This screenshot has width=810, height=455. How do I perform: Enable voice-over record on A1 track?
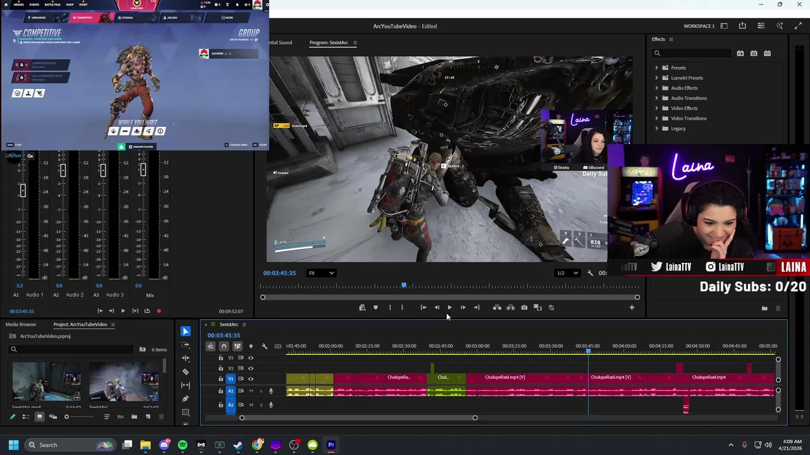pyautogui.click(x=271, y=391)
